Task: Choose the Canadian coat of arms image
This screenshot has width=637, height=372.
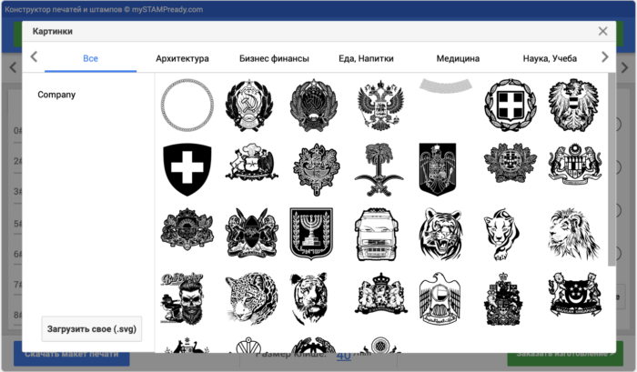Action: [503, 298]
